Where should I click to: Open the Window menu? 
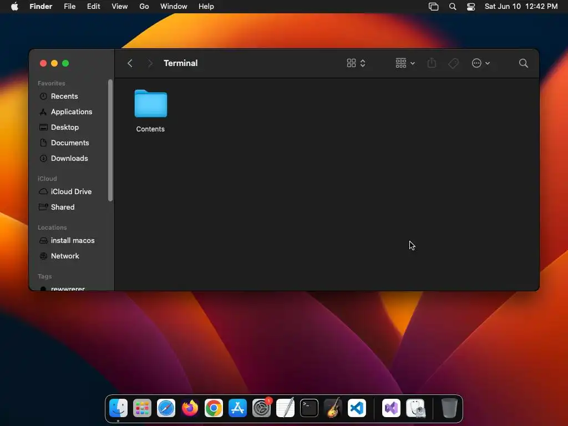coord(174,7)
